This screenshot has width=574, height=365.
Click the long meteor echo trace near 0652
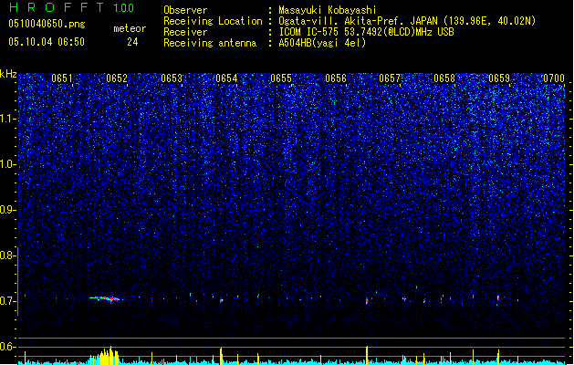coord(106,298)
